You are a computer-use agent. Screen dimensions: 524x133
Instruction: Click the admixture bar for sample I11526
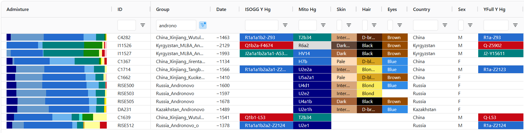coord(57,46)
